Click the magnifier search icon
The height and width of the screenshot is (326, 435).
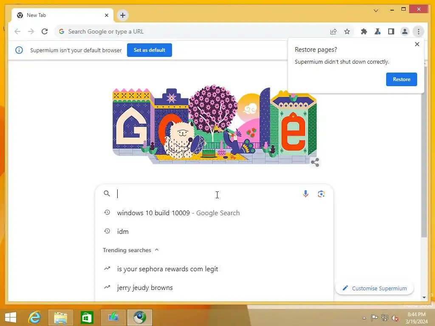click(107, 194)
